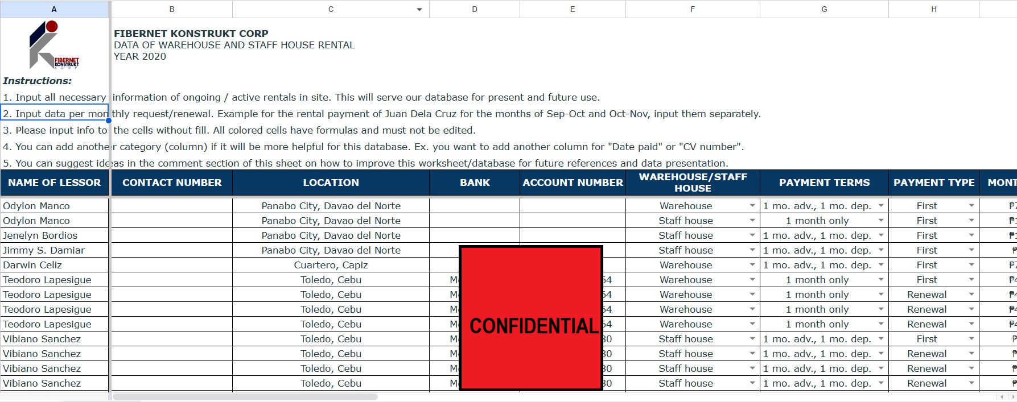Open payment type dropdown in Darwin Celiz row

pyautogui.click(x=971, y=265)
